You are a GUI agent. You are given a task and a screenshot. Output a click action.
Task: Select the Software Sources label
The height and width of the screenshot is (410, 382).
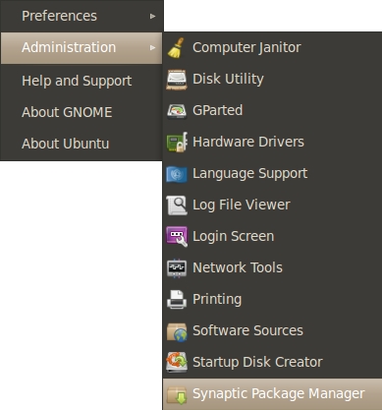click(247, 330)
